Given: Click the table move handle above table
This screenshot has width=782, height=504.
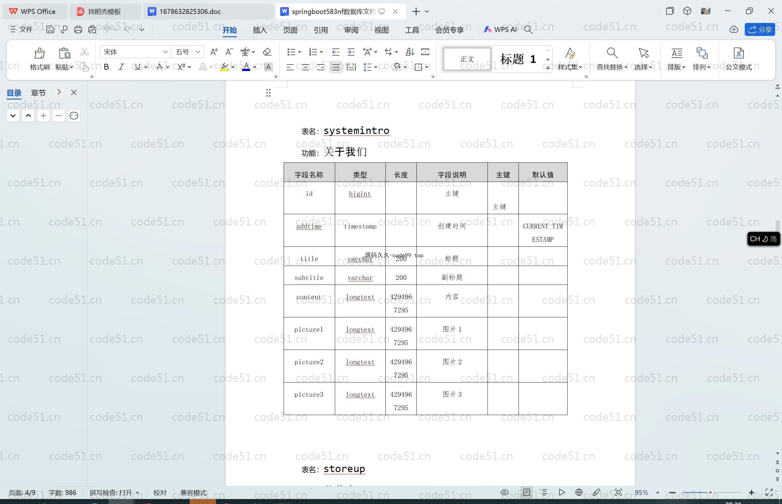Looking at the screenshot, I should 268,93.
